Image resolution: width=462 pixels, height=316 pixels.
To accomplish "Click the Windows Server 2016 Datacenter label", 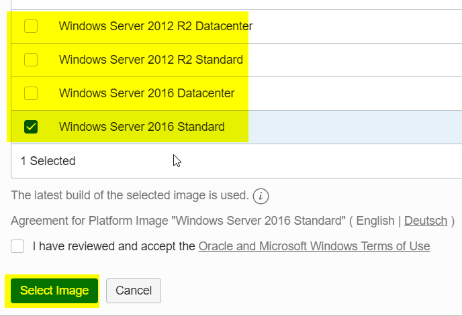I will click(147, 93).
